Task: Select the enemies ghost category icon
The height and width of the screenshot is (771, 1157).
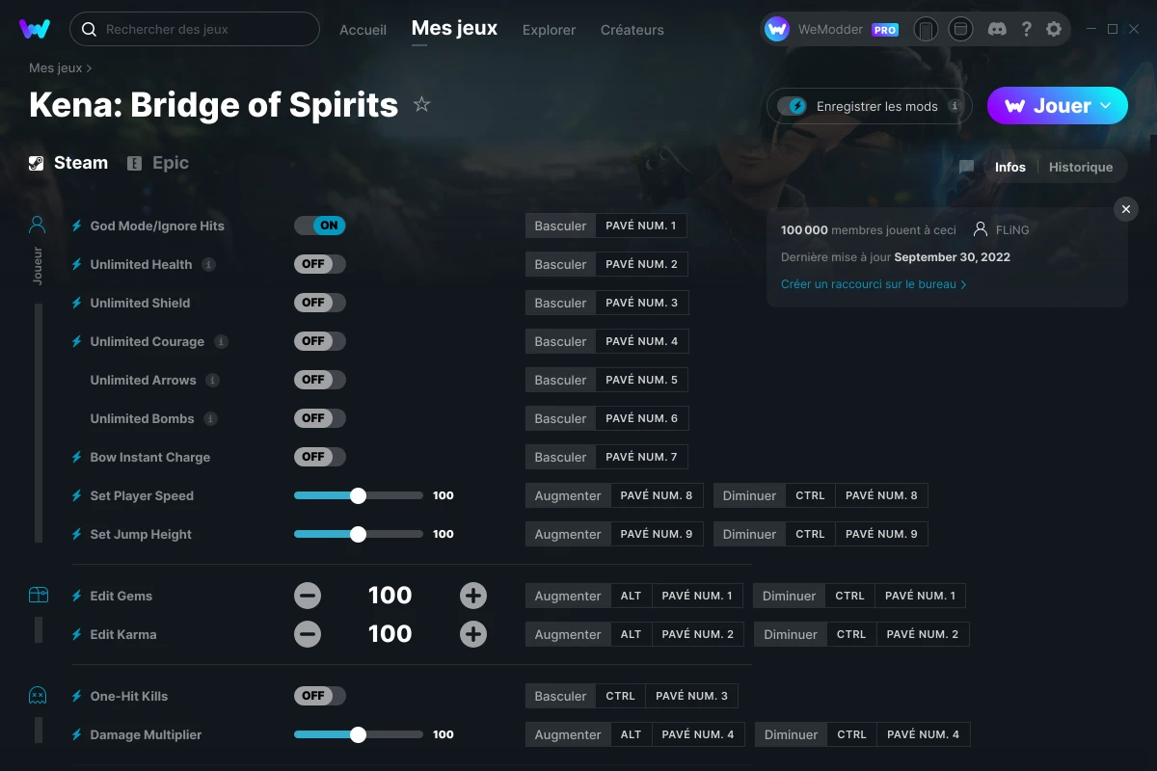Action: [x=38, y=696]
